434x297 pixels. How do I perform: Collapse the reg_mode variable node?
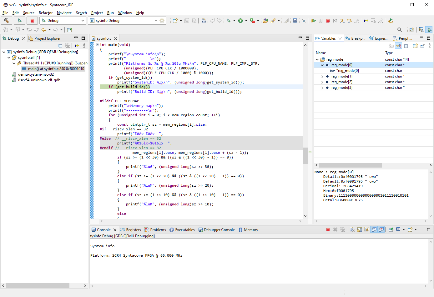point(317,59)
